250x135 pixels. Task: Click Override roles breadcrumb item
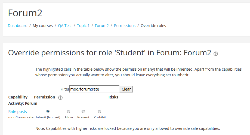point(153,26)
